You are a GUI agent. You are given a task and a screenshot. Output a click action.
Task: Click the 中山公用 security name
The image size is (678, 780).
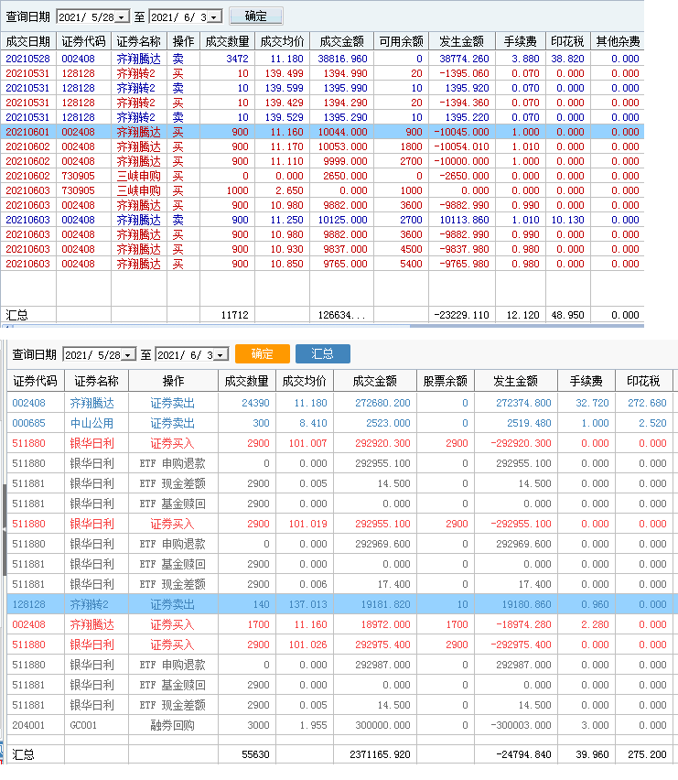92,423
